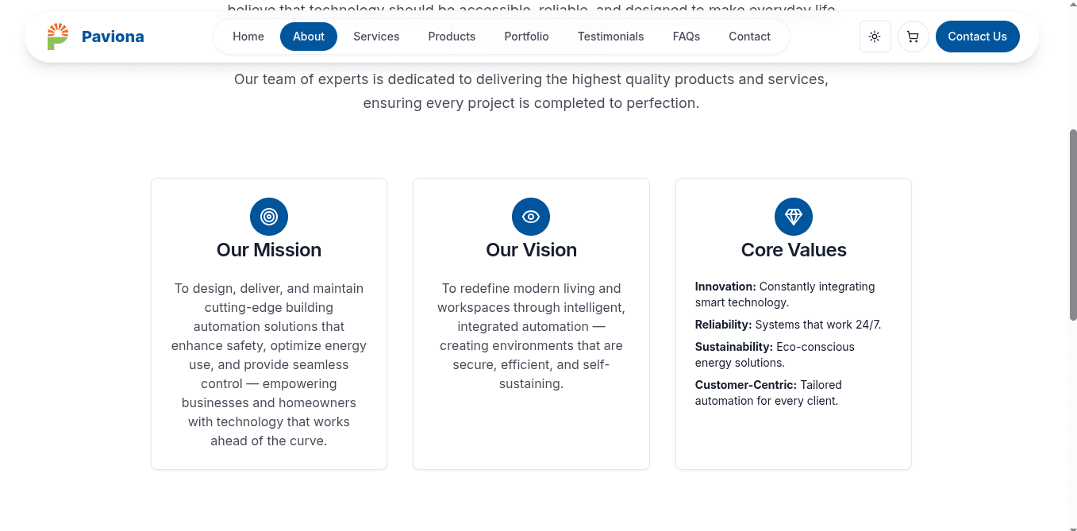
Task: Open the Products nav item
Action: coord(452,37)
